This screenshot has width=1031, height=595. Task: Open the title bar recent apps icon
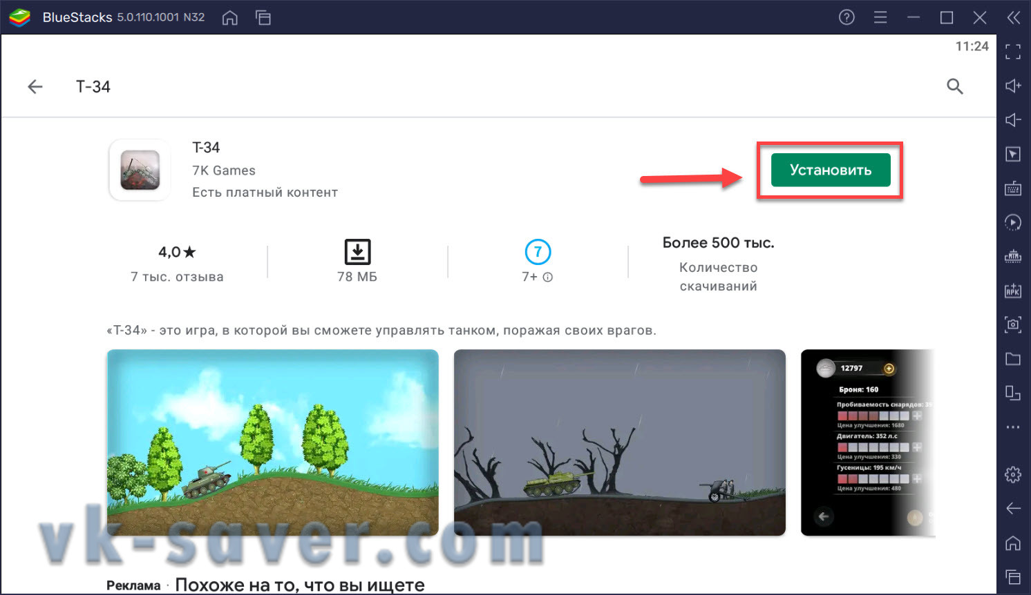(263, 18)
